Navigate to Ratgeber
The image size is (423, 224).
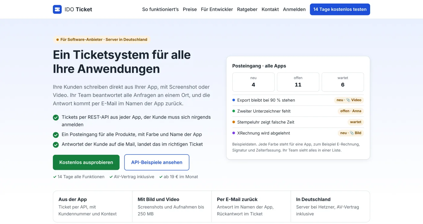247,9
